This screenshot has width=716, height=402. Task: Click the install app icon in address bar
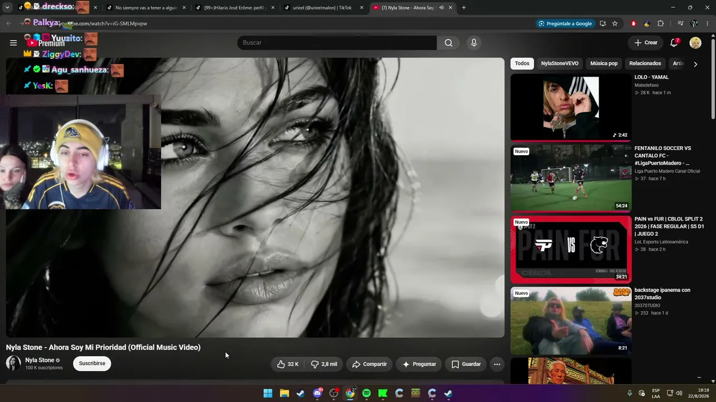pyautogui.click(x=602, y=23)
